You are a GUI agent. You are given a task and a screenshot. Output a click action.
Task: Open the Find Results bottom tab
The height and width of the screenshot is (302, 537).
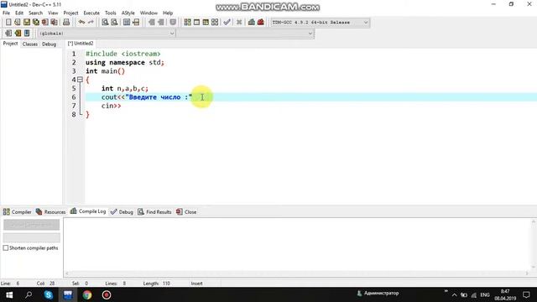(154, 212)
